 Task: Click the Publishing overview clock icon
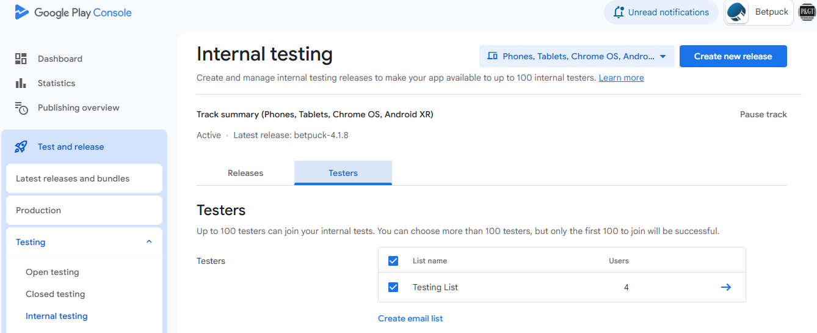[21, 108]
